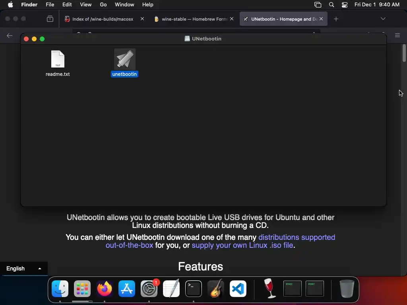This screenshot has height=305, width=407.
Task: Click the date and time in menu bar
Action: 377,5
